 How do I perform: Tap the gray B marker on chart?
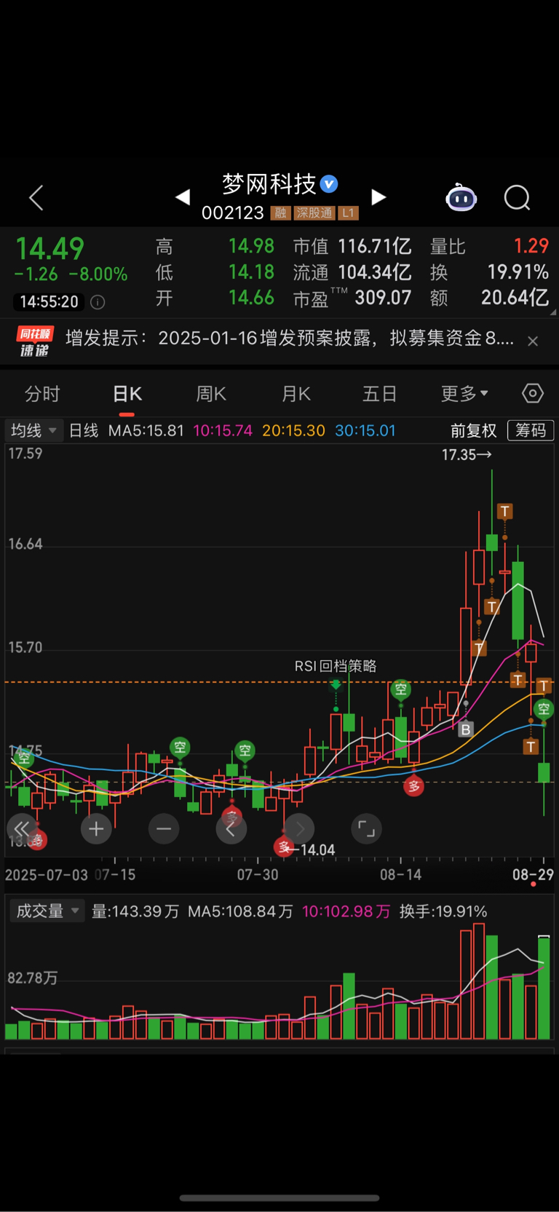[x=466, y=729]
